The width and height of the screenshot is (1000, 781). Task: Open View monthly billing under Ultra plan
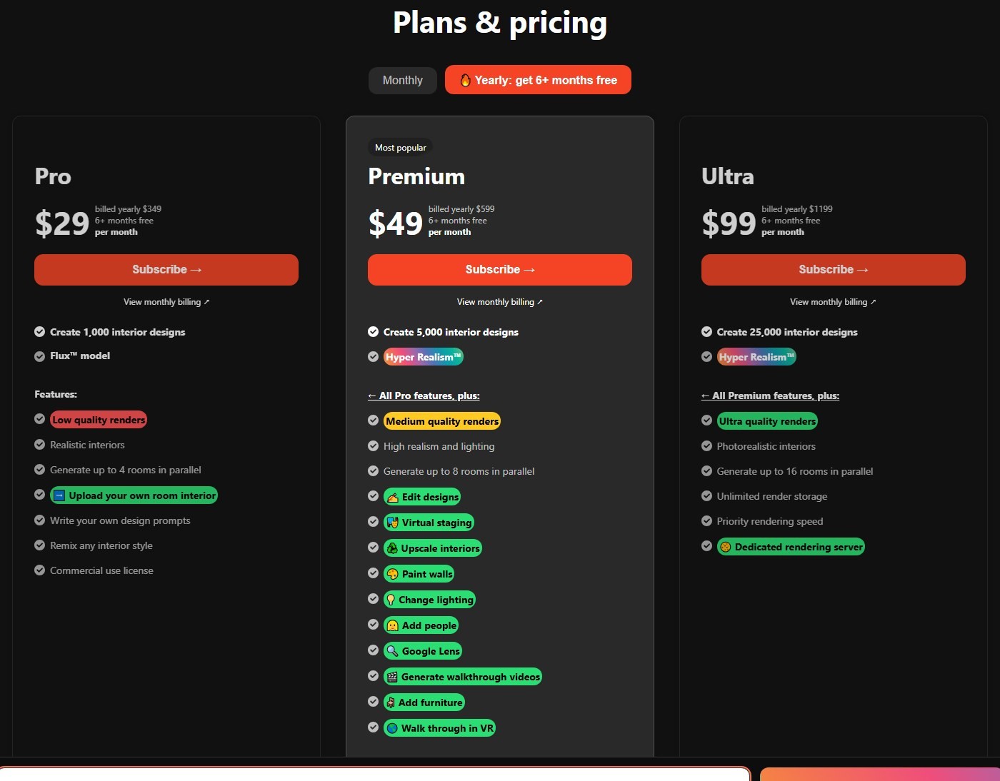[833, 302]
